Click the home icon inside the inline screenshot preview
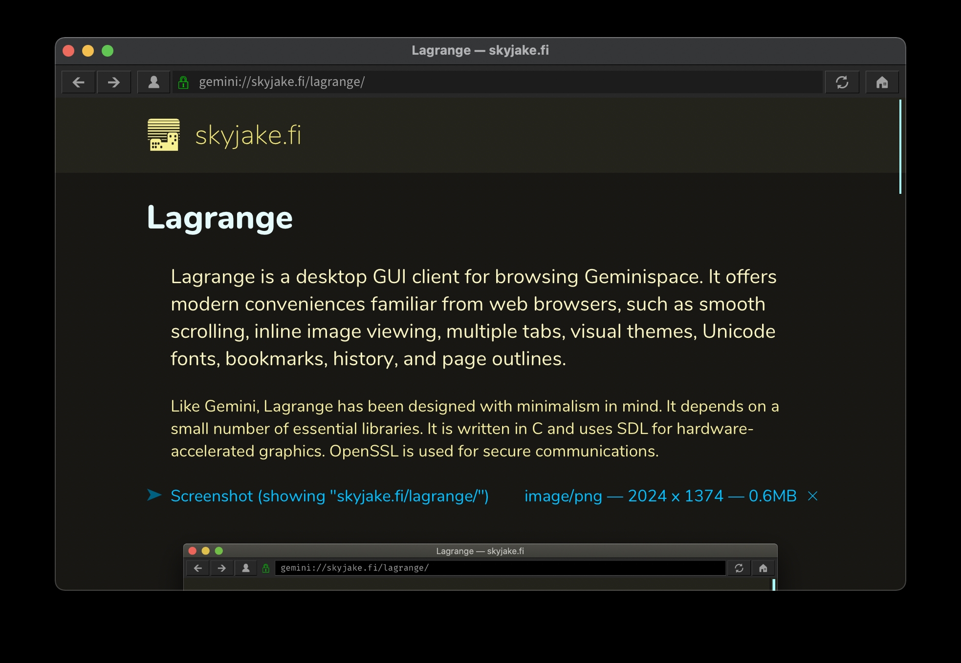 [x=763, y=568]
